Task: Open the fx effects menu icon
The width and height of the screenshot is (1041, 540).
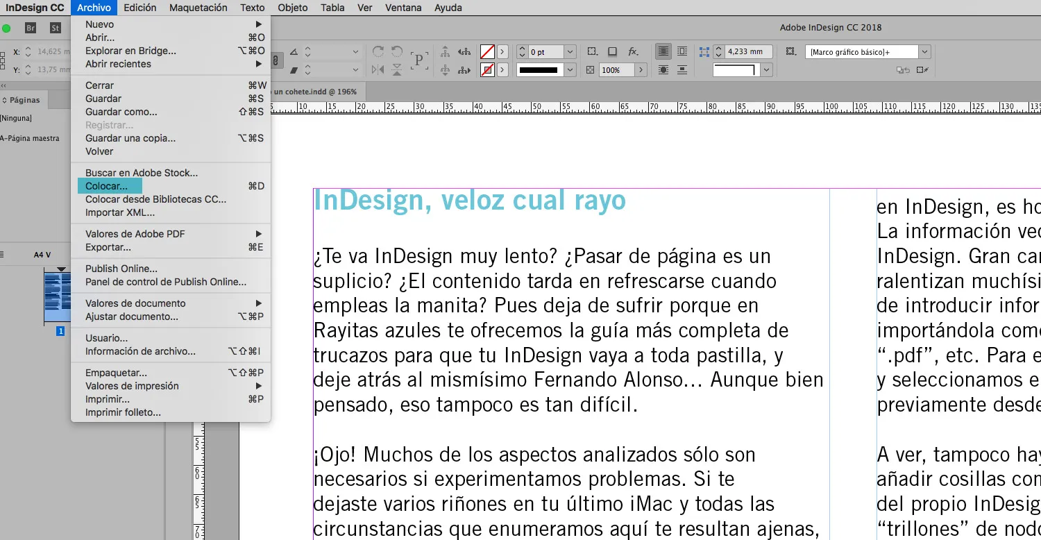Action: (633, 52)
